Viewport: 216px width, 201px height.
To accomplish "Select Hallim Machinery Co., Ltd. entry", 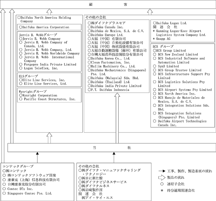I will [111, 66].
